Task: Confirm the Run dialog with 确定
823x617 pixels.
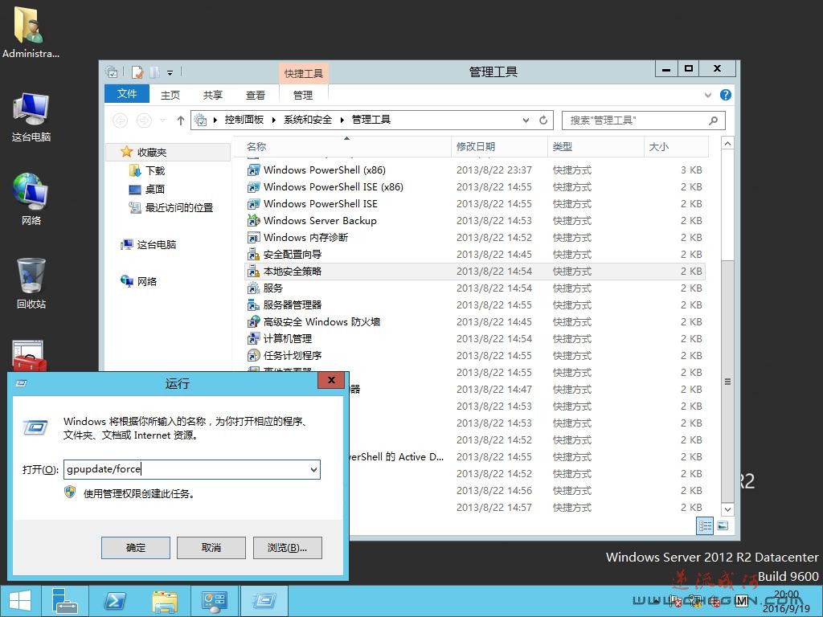Action: pos(135,548)
